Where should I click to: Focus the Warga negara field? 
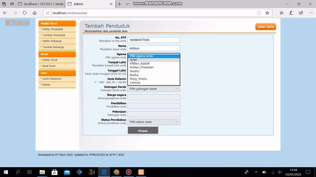[154, 97]
